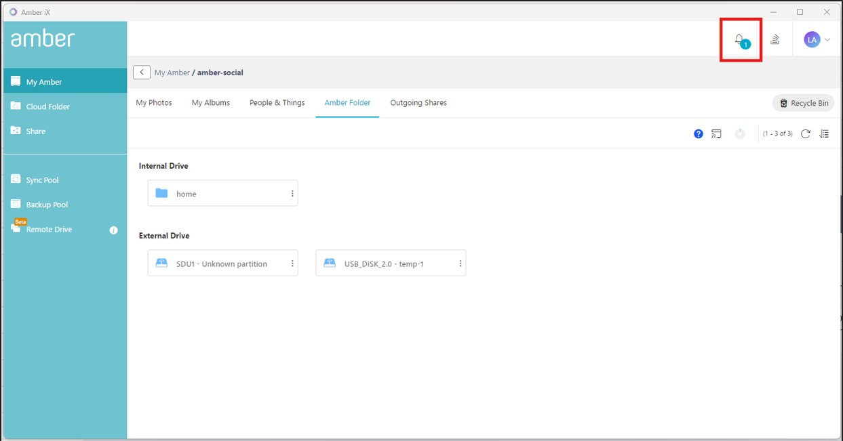Open Sync Pool in the sidebar

(x=65, y=180)
